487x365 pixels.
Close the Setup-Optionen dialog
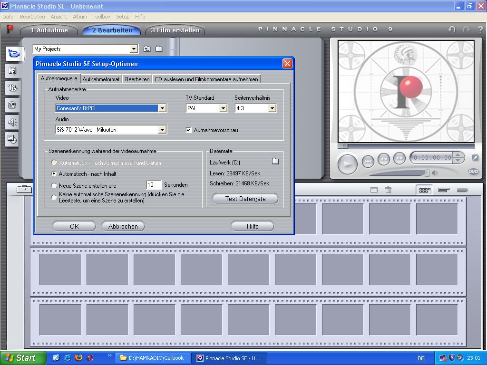point(287,64)
